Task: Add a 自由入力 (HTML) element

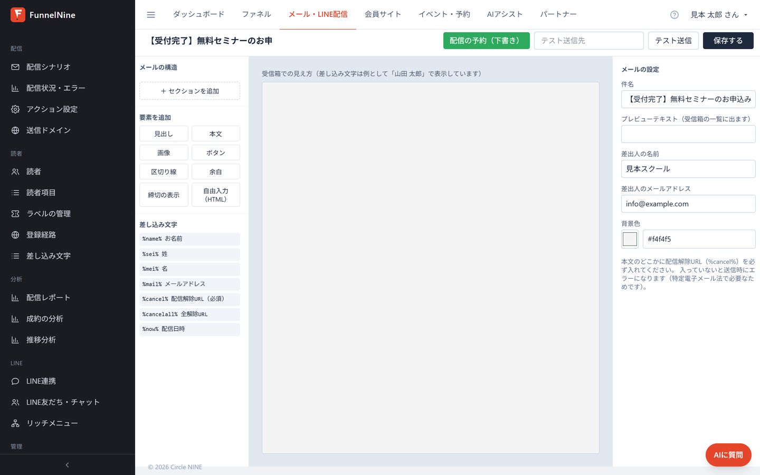Action: tap(216, 195)
